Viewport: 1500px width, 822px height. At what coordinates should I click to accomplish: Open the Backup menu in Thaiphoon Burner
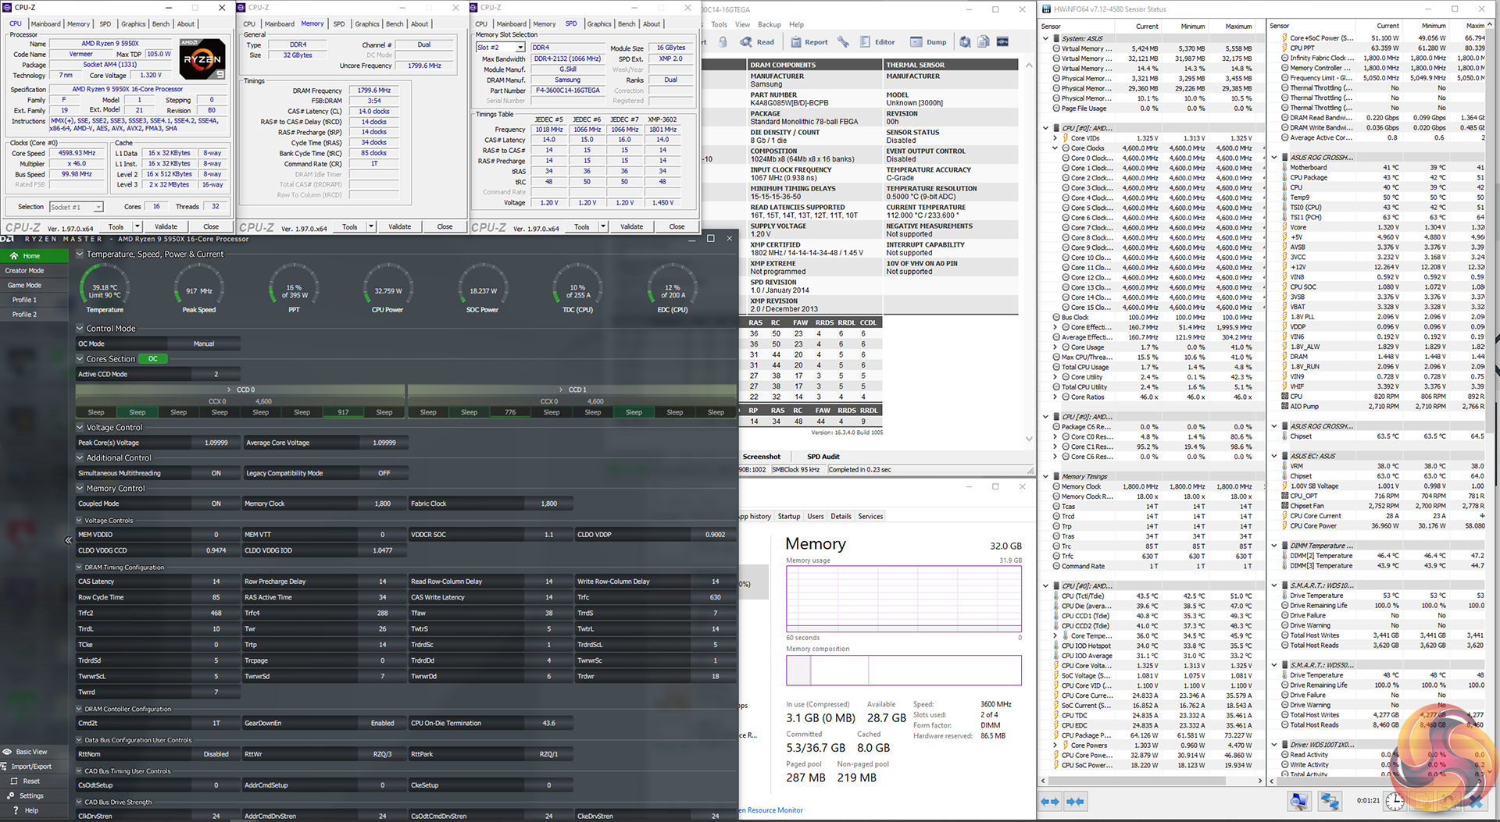(769, 24)
